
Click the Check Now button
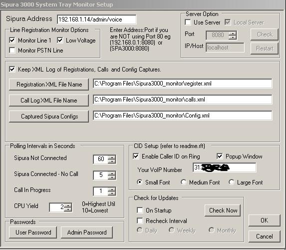[223, 210]
